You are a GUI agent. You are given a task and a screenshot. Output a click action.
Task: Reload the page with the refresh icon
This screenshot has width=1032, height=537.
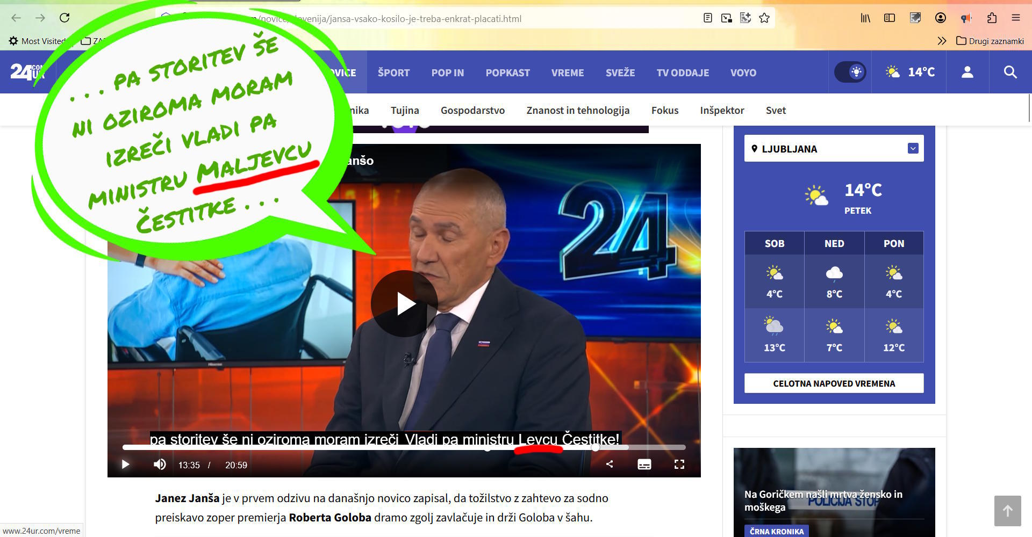[x=64, y=18]
